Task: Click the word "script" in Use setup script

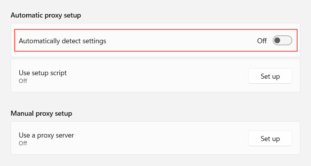Action: click(x=58, y=73)
